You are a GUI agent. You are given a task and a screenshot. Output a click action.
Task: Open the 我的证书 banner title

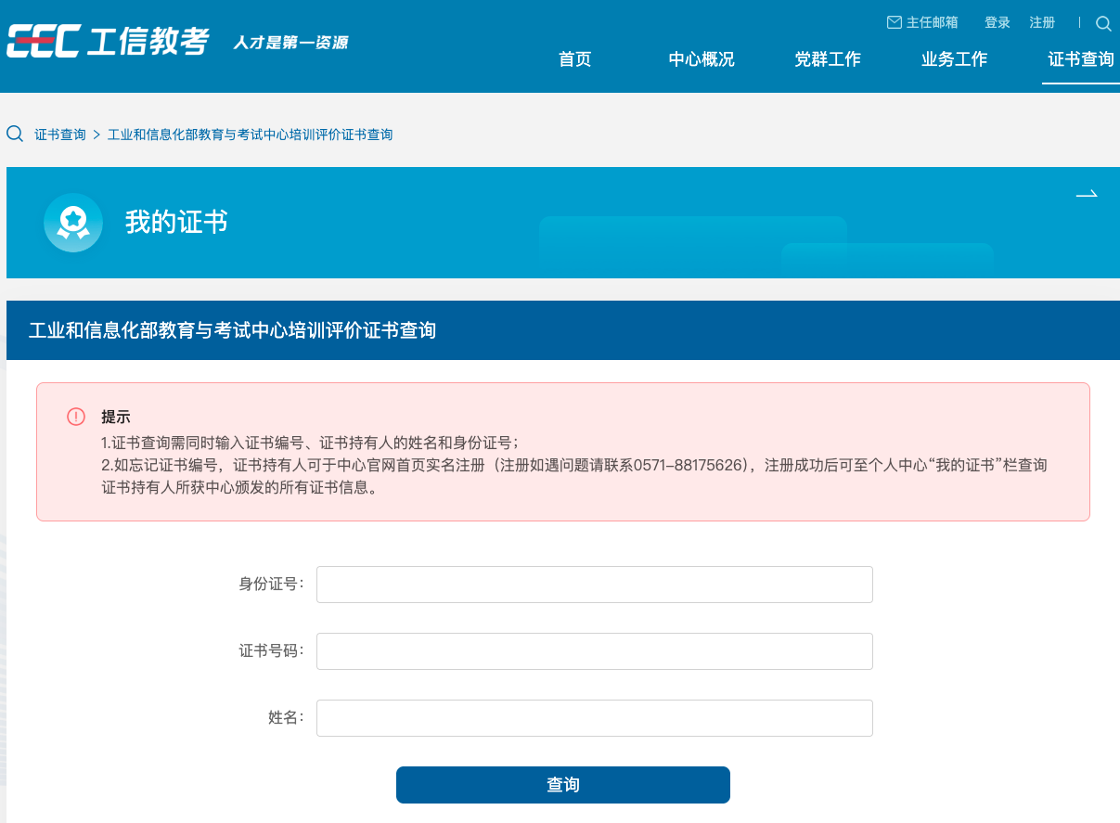coord(176,223)
